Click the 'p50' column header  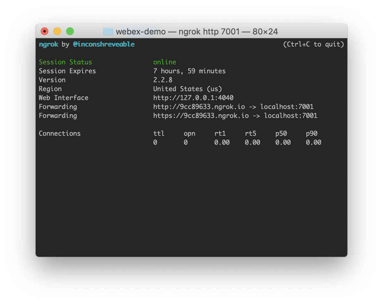pos(281,134)
